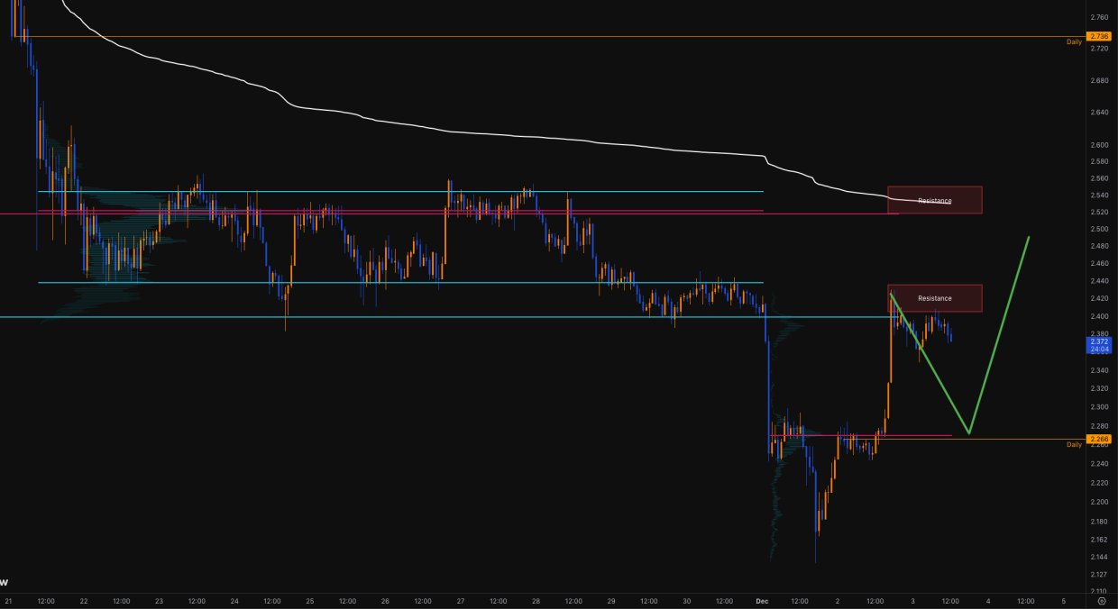The height and width of the screenshot is (609, 1118).
Task: Click the 2.460 price axis label
Action: coord(1099,264)
